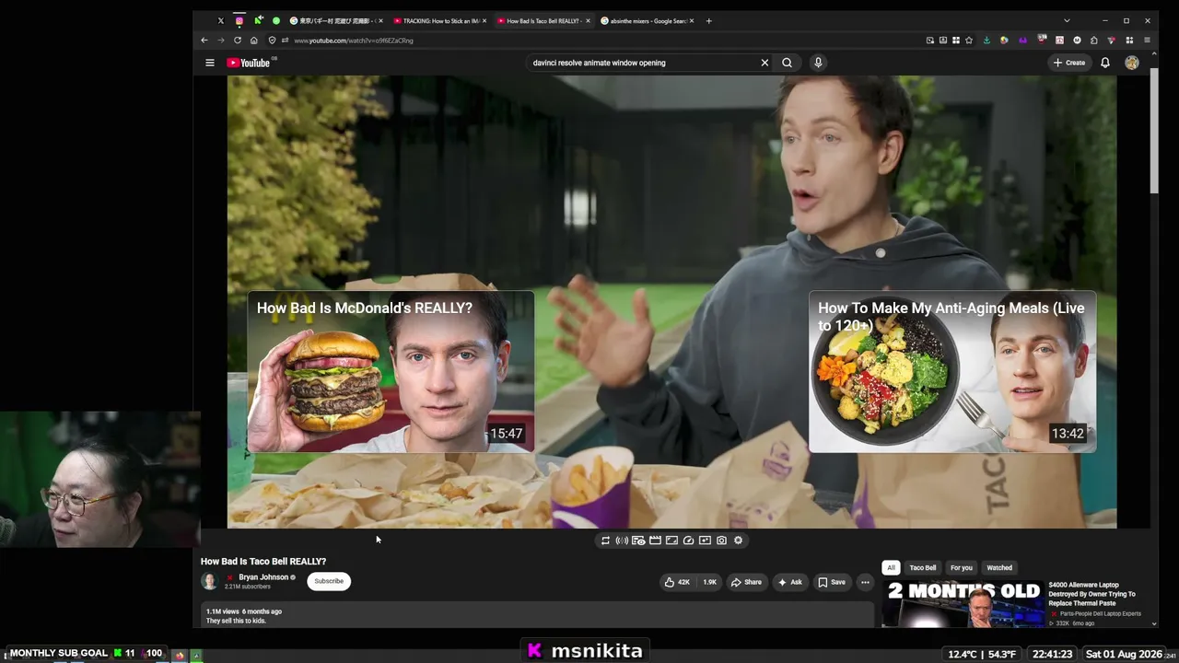Switch to the Instagram pinned tab
The width and height of the screenshot is (1179, 663).
pyautogui.click(x=239, y=20)
